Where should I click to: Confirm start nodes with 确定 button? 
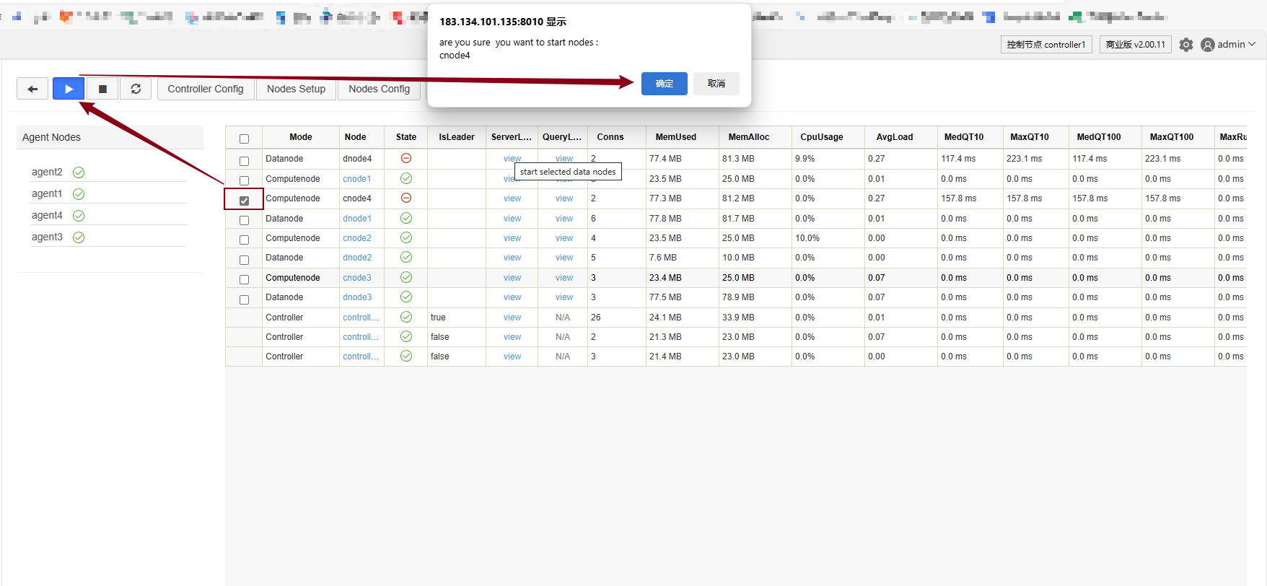[664, 84]
